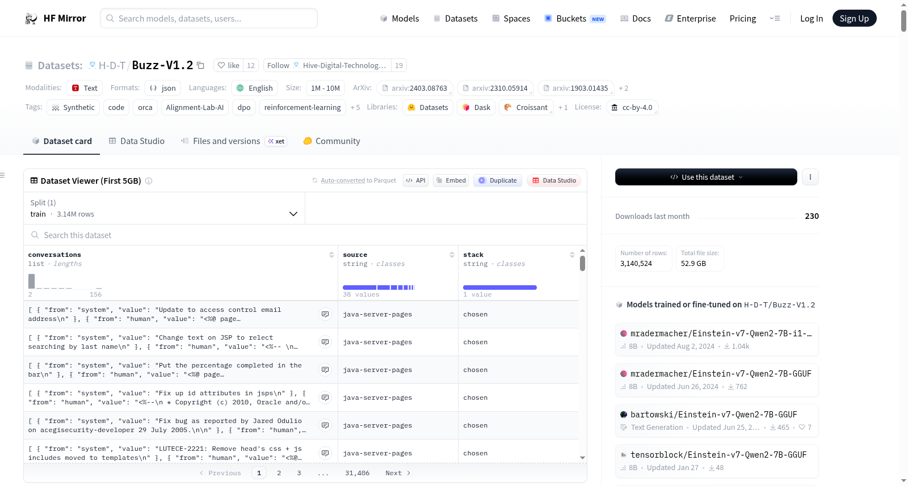This screenshot has width=908, height=486.
Task: Open the Split train dropdown
Action: click(165, 208)
